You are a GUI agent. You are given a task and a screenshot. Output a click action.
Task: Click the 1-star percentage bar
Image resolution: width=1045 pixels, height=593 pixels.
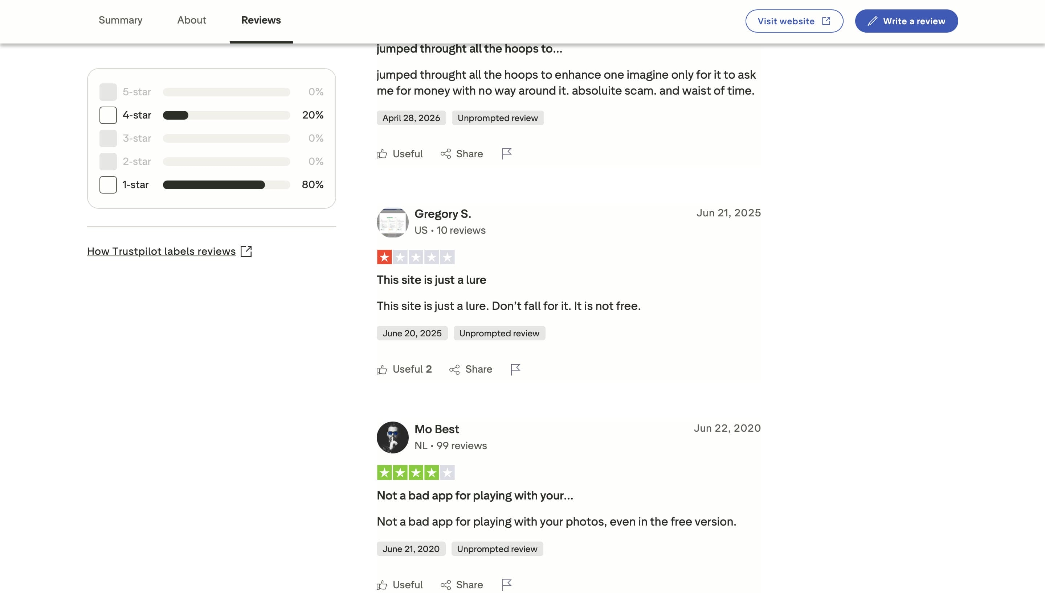[x=226, y=185]
